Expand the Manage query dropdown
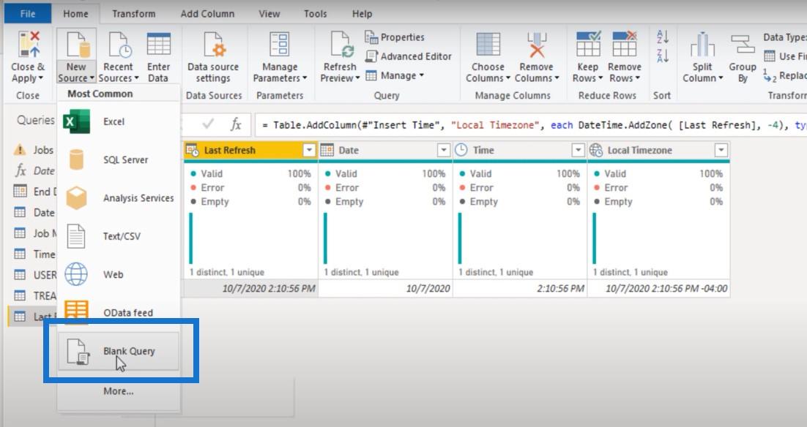 pos(422,75)
